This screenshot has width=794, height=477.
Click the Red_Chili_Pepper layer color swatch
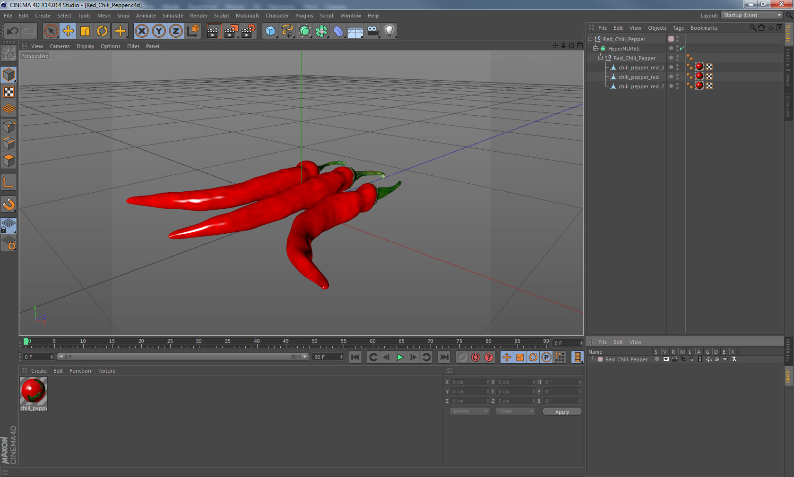600,359
